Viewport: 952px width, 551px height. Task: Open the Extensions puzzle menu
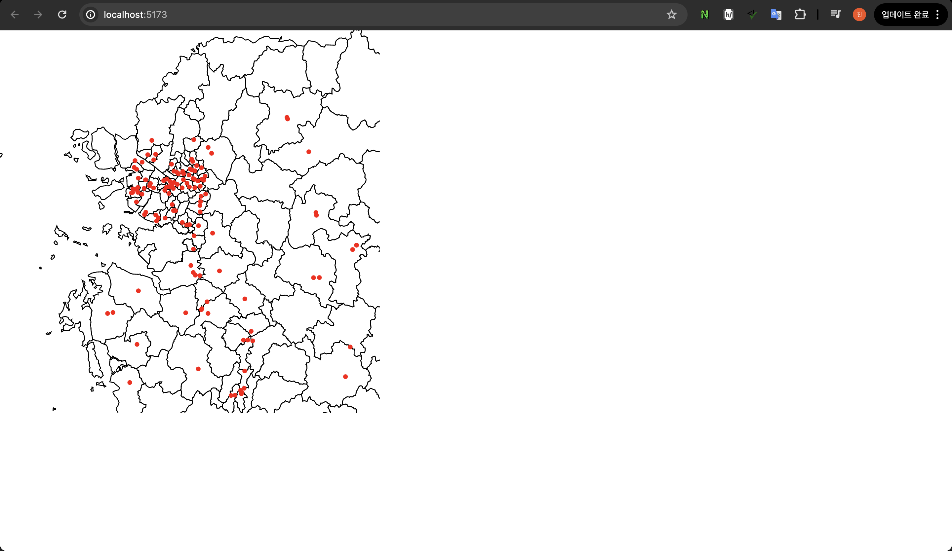click(x=800, y=15)
